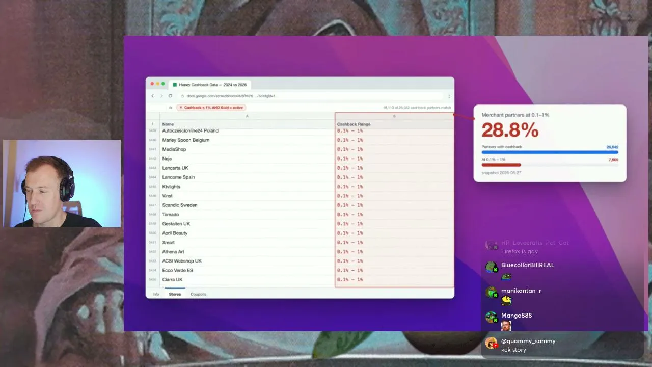Image resolution: width=652 pixels, height=367 pixels.
Task: Click the 'Cashback Range' header cell
Action: point(394,124)
